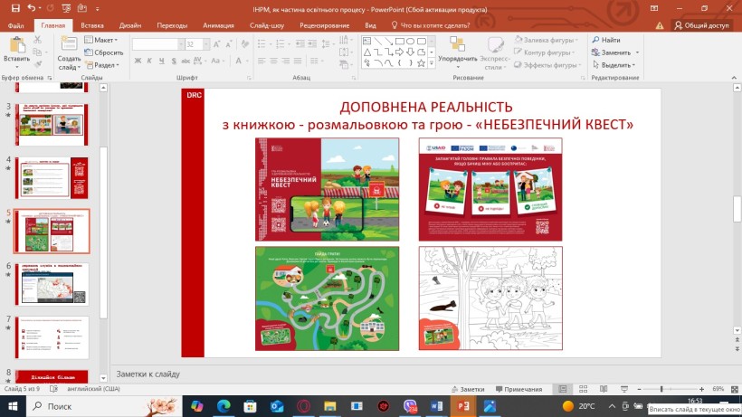Click the zoom slider handle
Viewport: 742px width, 417px height.
click(x=661, y=389)
